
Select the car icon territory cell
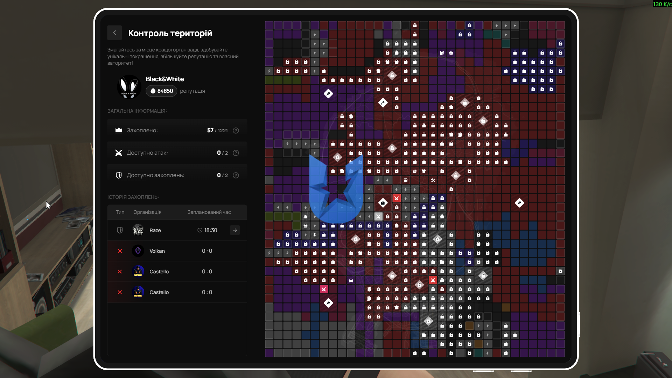(x=351, y=280)
